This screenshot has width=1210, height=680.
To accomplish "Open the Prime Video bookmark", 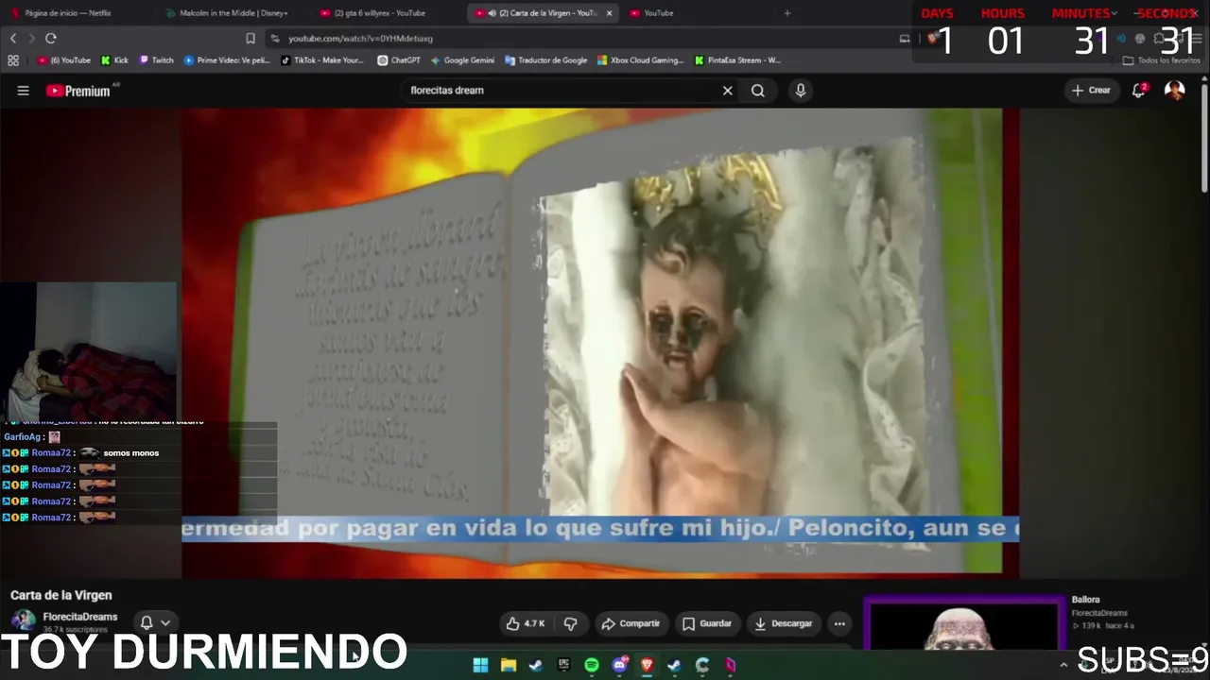I will pyautogui.click(x=227, y=60).
